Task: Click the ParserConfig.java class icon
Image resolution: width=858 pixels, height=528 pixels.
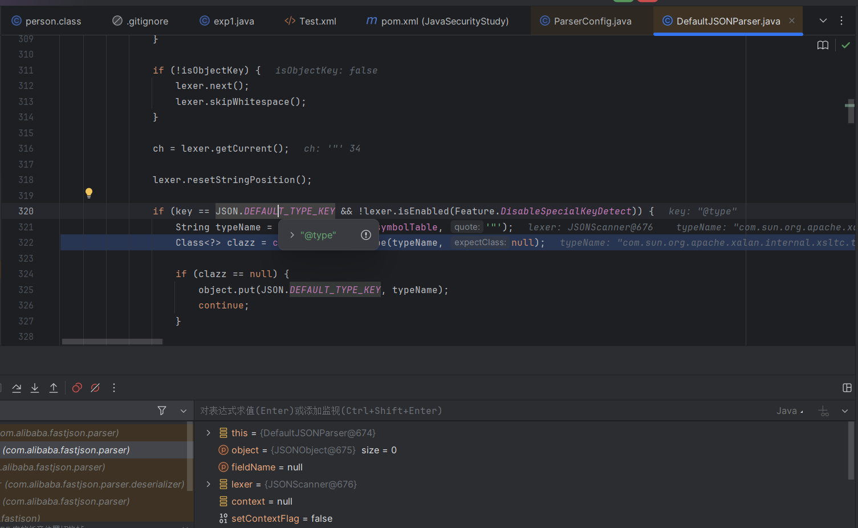Action: click(x=545, y=21)
